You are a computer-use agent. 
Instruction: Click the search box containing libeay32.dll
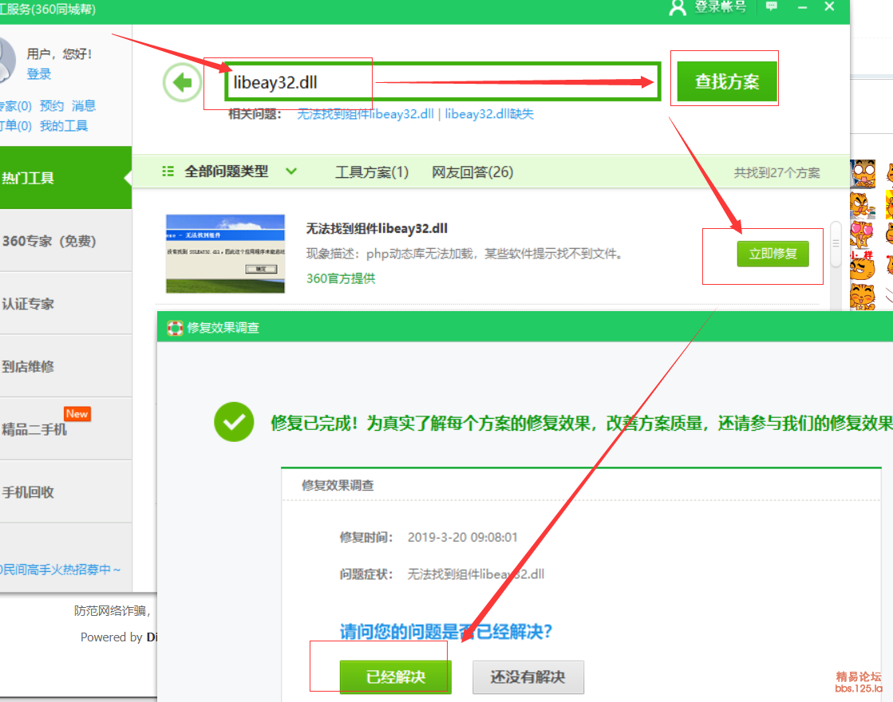pos(443,82)
